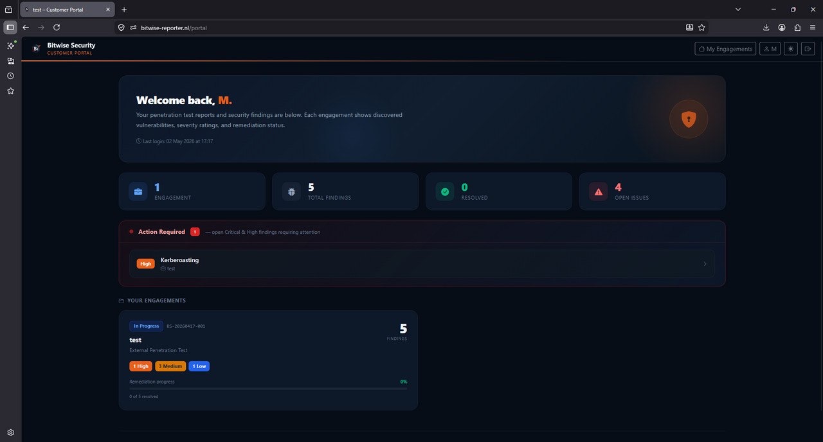Open the Extensions puzzle icon
Image resolution: width=823 pixels, height=442 pixels.
click(x=797, y=28)
